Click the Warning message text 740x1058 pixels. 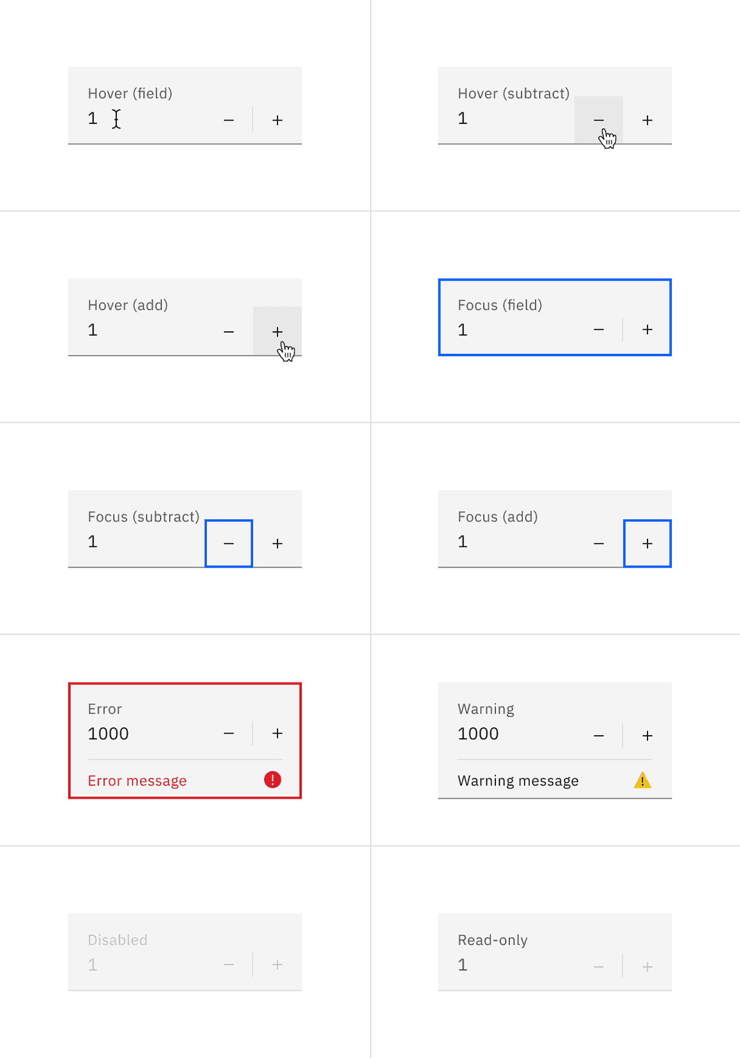pyautogui.click(x=517, y=780)
